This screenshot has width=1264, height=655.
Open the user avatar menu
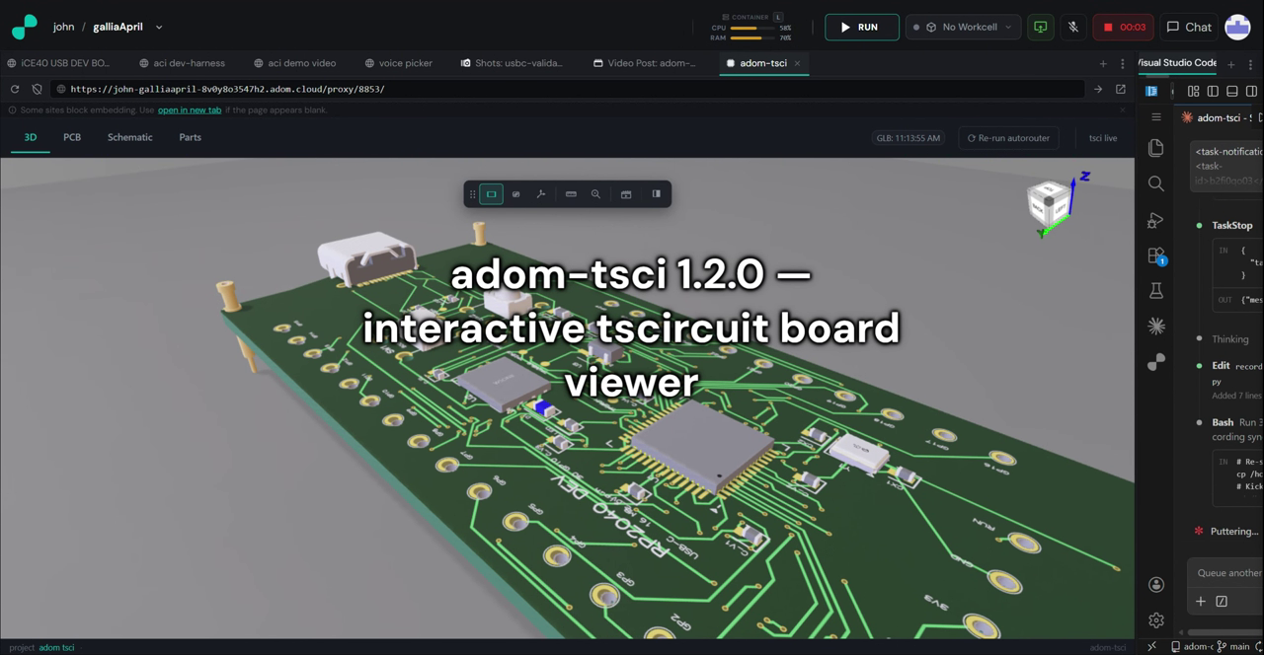(1237, 27)
